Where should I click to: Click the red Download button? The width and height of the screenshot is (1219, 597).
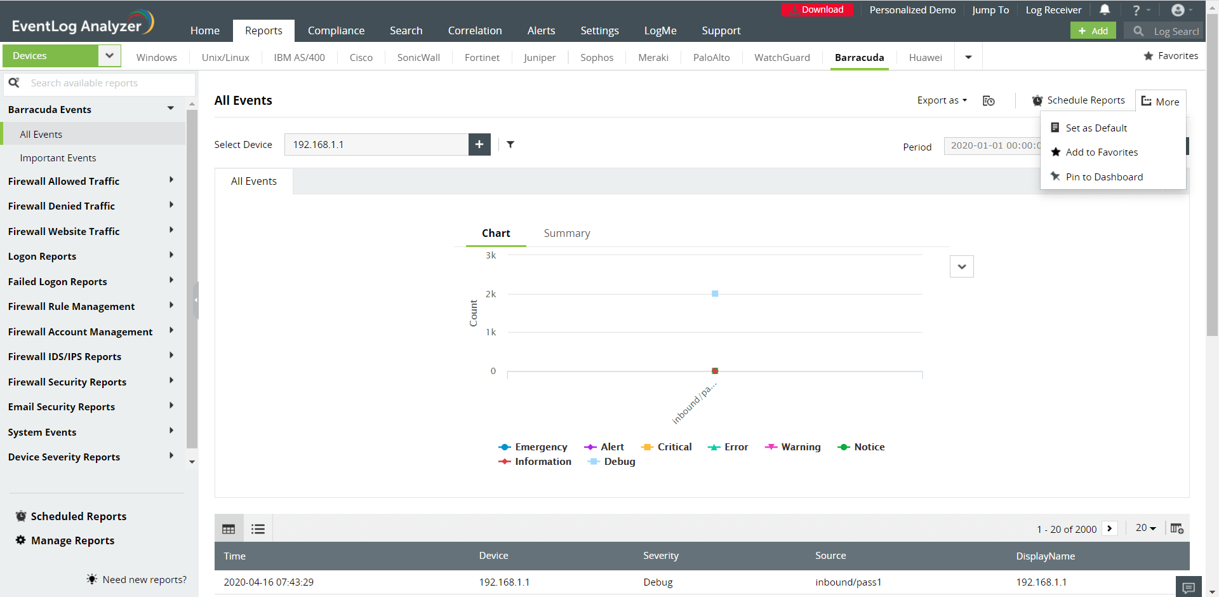click(816, 10)
